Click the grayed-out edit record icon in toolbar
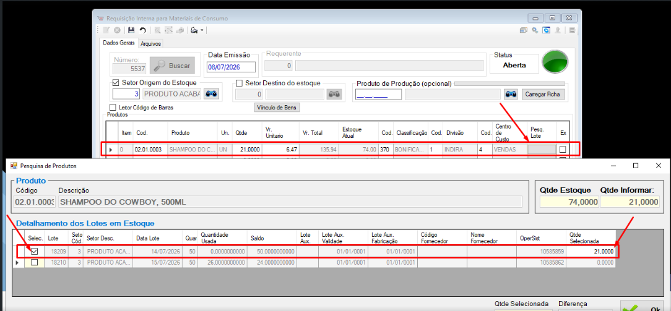This screenshot has width=671, height=311. tap(106, 30)
